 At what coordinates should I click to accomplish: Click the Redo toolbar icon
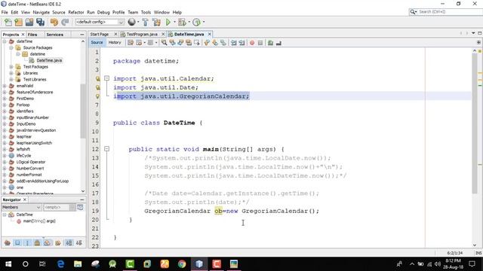point(65,22)
